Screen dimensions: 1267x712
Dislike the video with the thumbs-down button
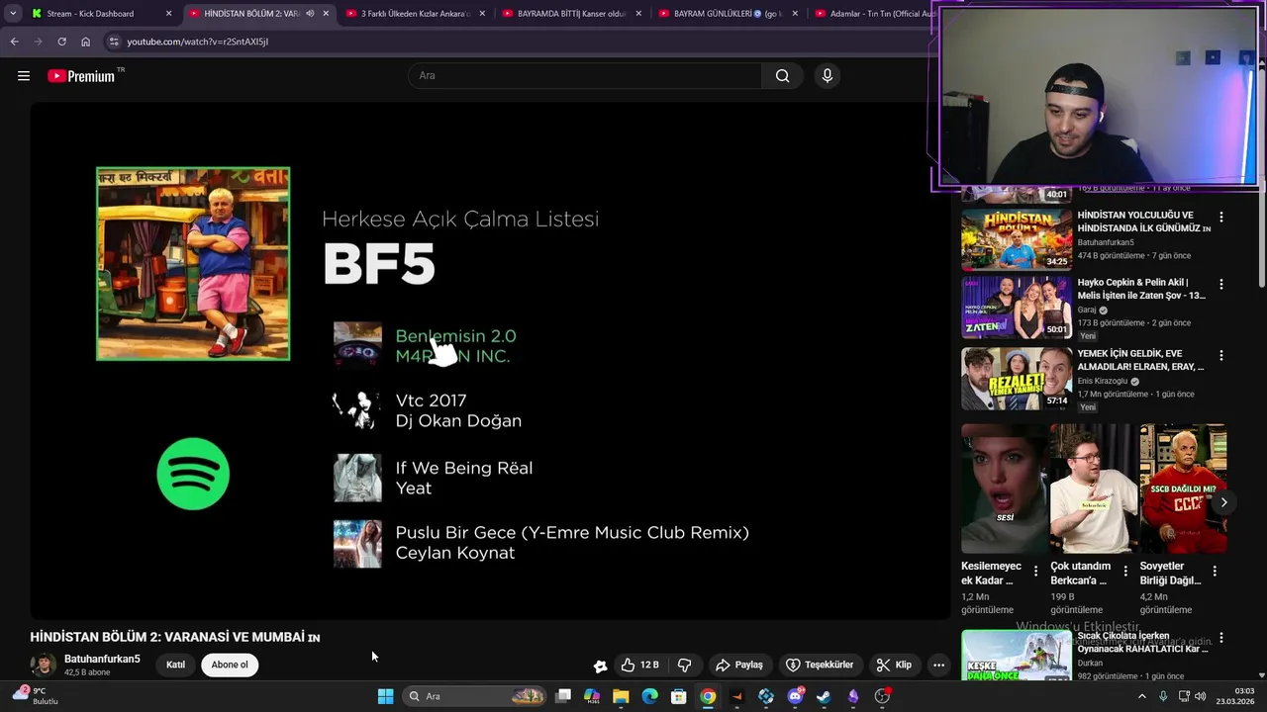click(684, 665)
